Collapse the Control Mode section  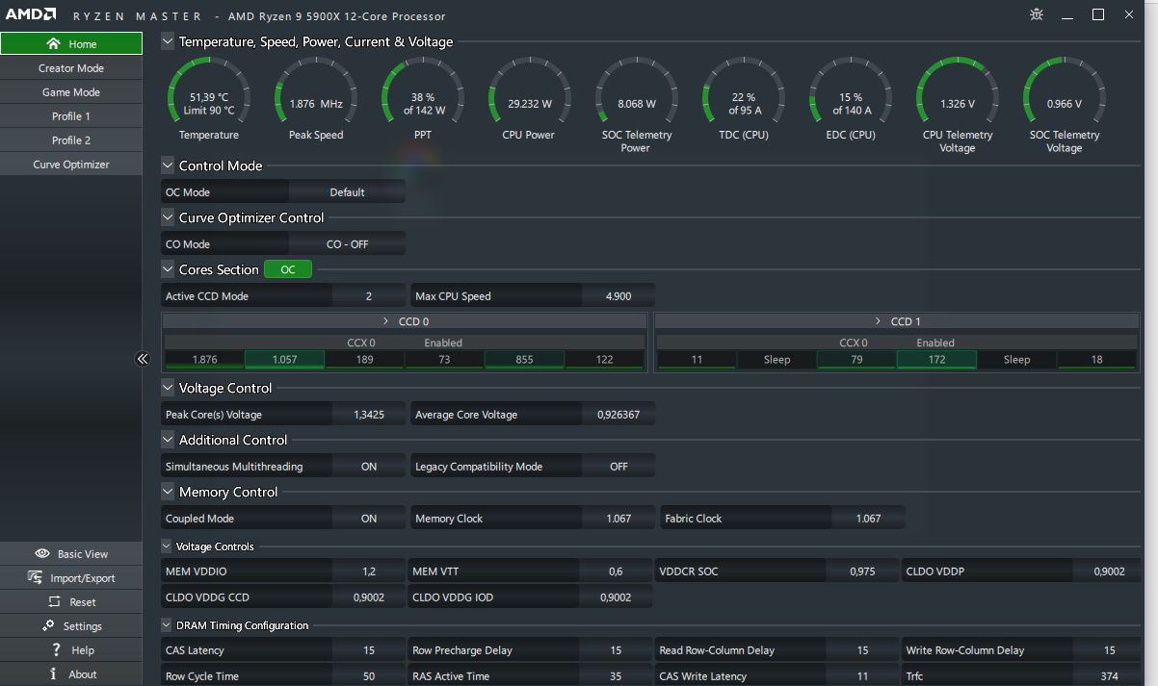pos(168,165)
